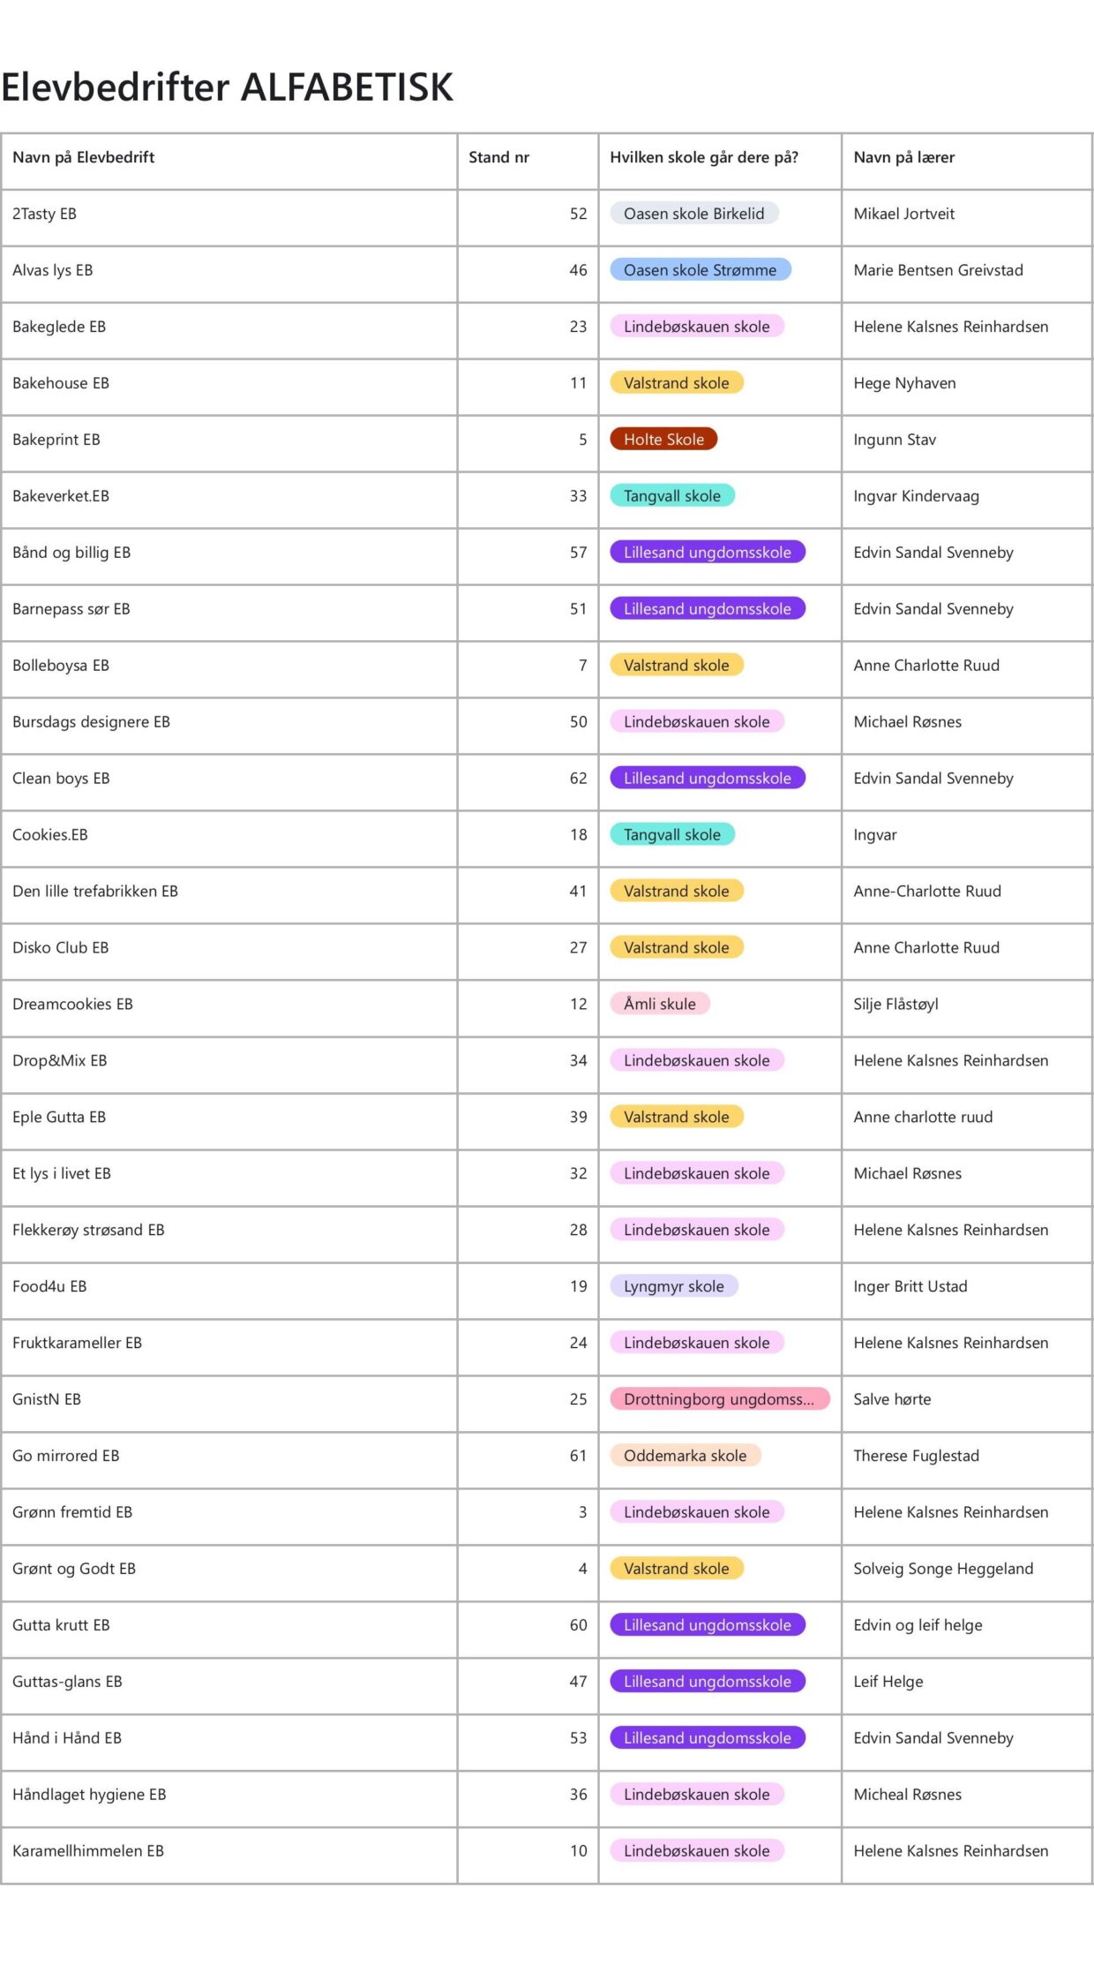The image size is (1094, 1981).
Task: Select the blue 'Oasen skole Strømme' tag
Action: (700, 270)
